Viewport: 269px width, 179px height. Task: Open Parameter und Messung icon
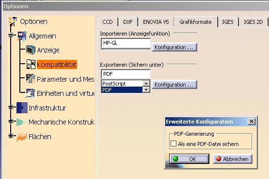[31, 79]
